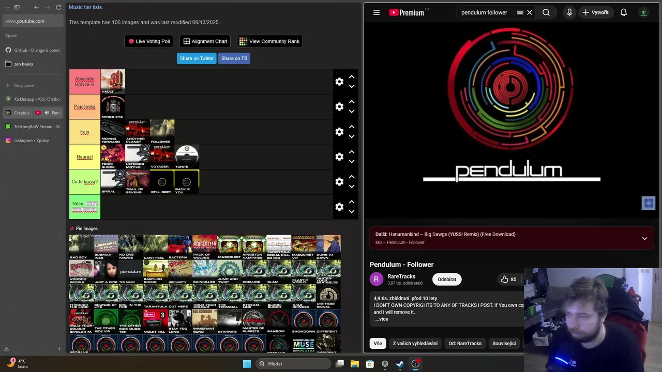Select the 'Související' filter chip
This screenshot has width=662, height=372.
coord(504,344)
